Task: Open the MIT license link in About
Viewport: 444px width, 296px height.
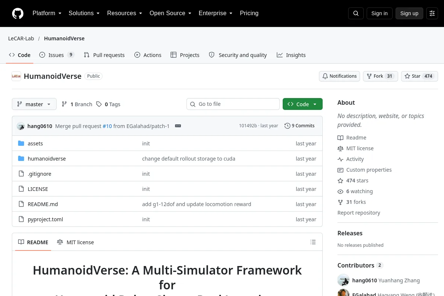Action: tap(356, 148)
